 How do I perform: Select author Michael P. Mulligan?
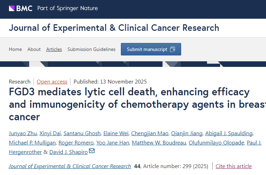point(32,143)
